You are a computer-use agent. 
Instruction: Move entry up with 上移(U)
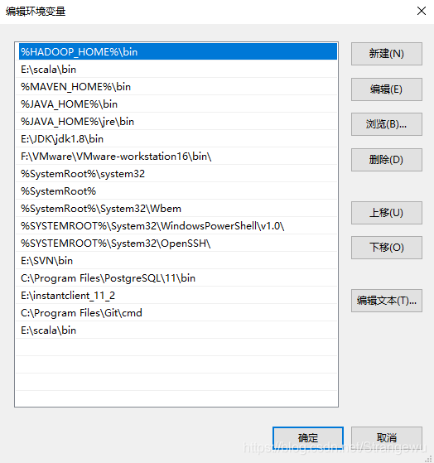(x=387, y=213)
